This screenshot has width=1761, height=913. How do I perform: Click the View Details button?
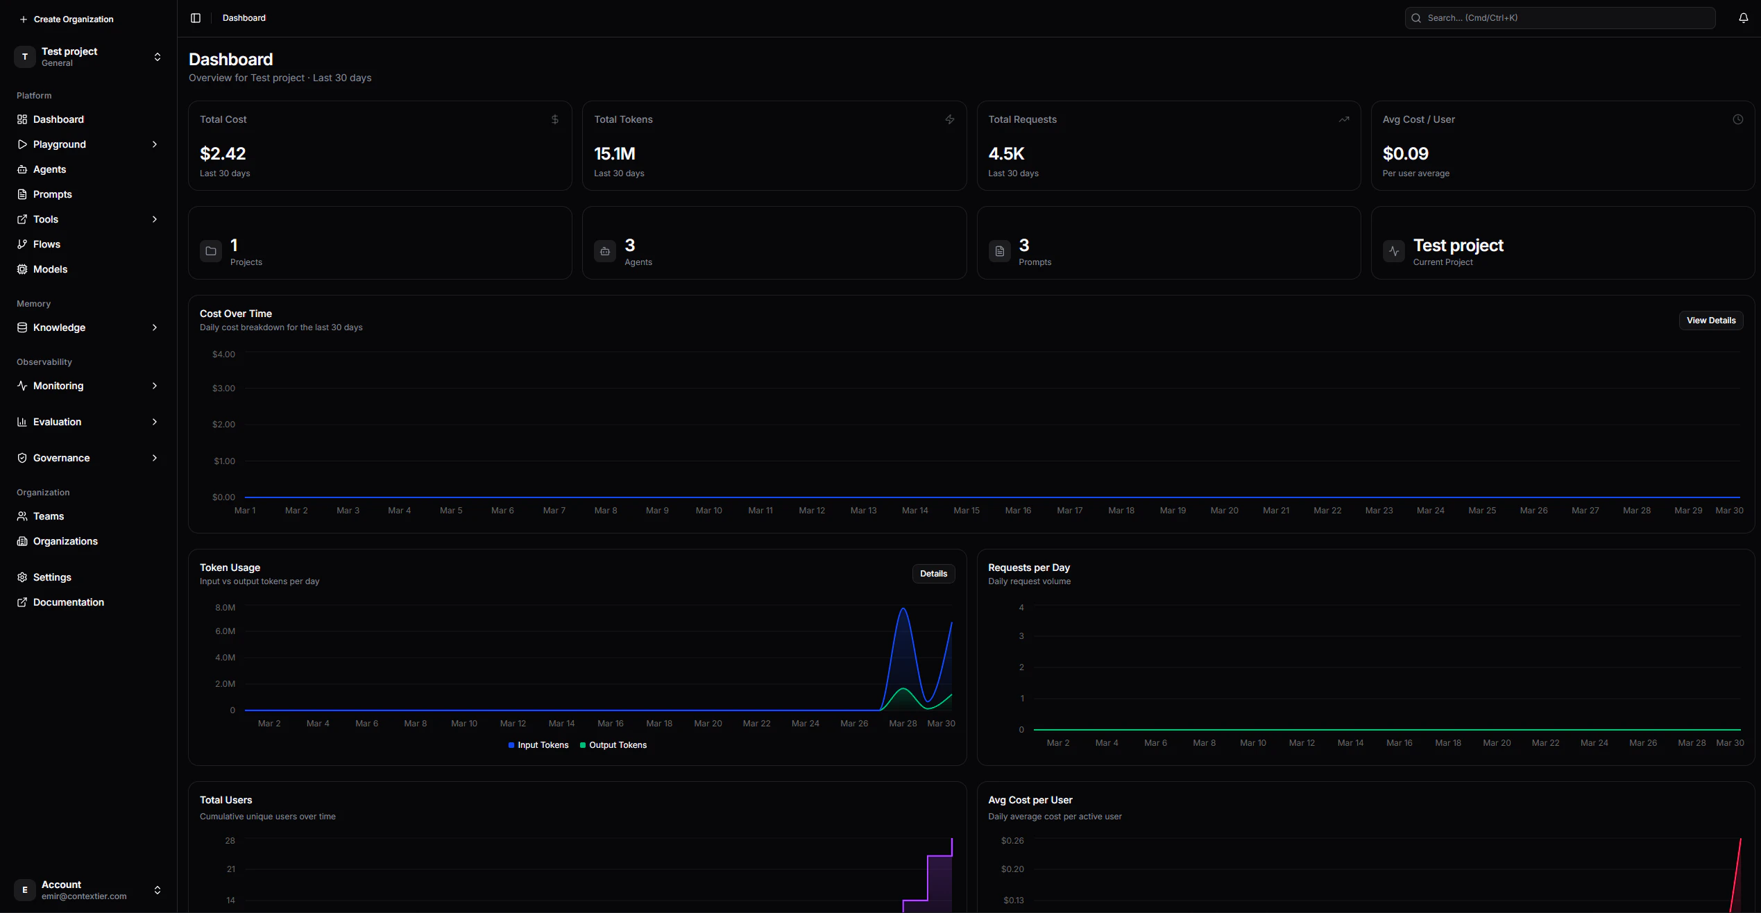point(1710,321)
